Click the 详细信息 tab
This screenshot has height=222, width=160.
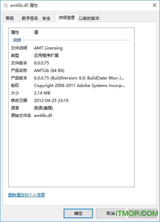tap(67, 18)
